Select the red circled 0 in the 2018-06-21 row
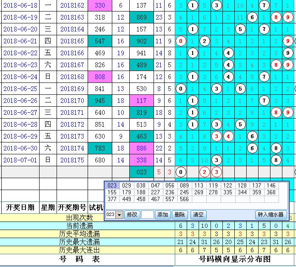Viewport: 296px width, 267px height. coord(181,41)
